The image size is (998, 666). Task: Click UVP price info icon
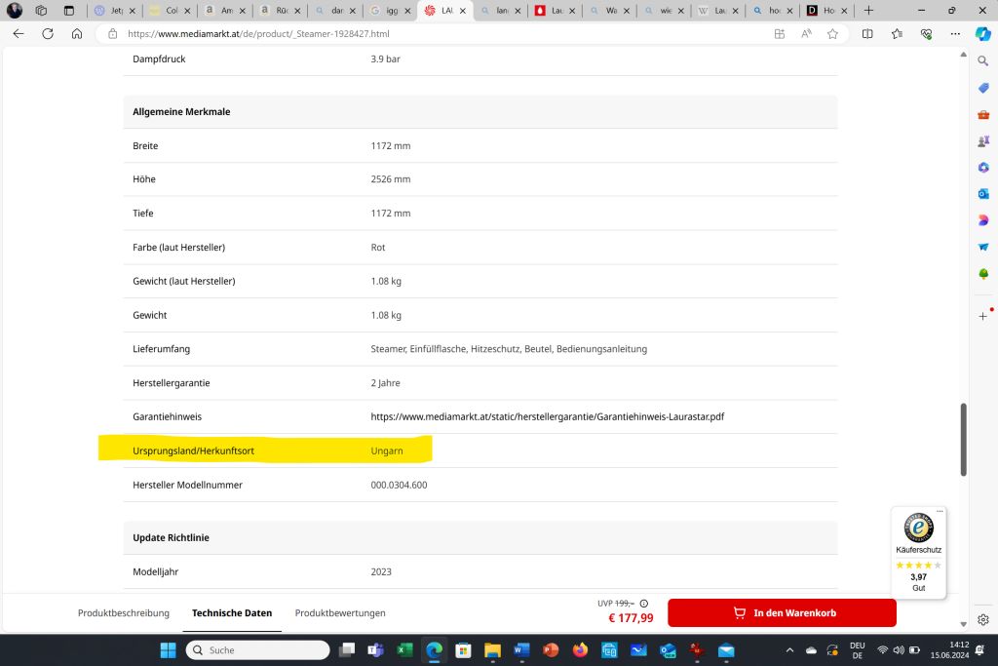click(643, 604)
